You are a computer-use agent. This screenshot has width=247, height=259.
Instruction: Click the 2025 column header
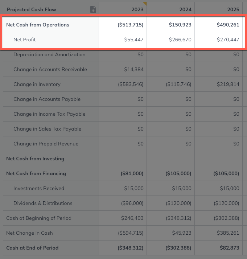(x=233, y=9)
